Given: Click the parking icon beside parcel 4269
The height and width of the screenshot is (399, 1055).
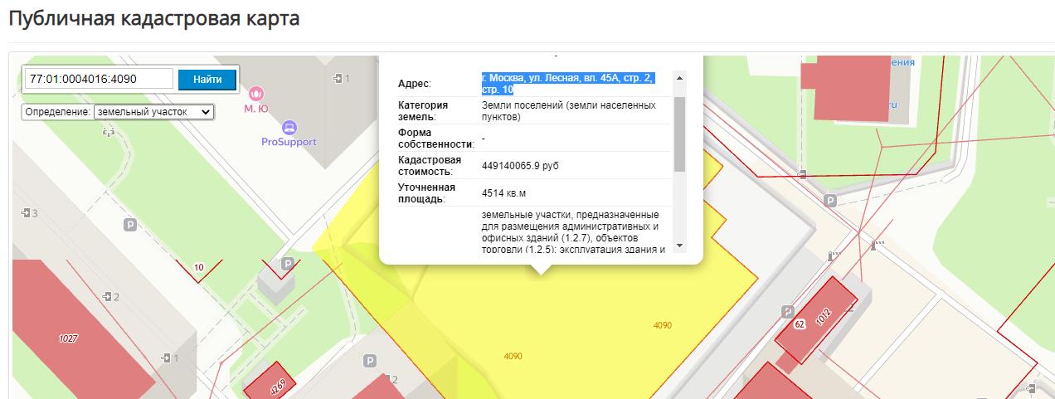Looking at the screenshot, I should click(371, 362).
